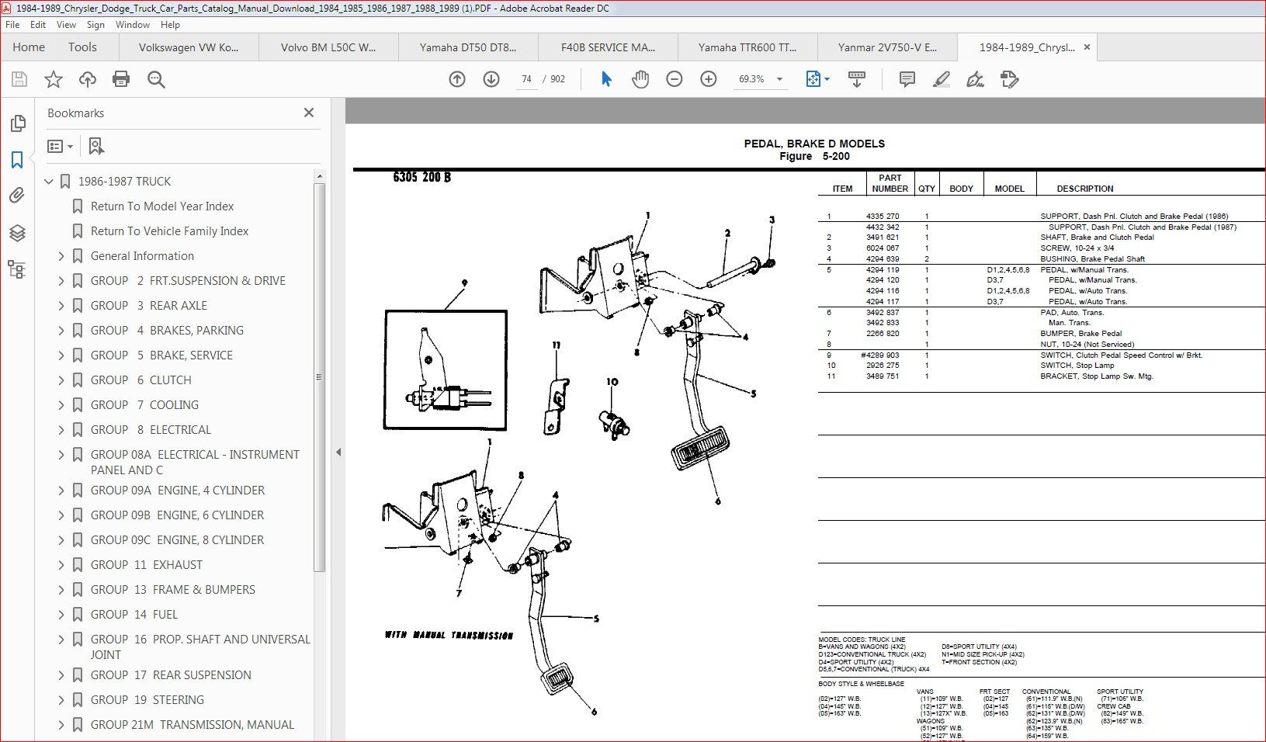Open the sign document tool
This screenshot has height=742, width=1266.
coord(975,79)
